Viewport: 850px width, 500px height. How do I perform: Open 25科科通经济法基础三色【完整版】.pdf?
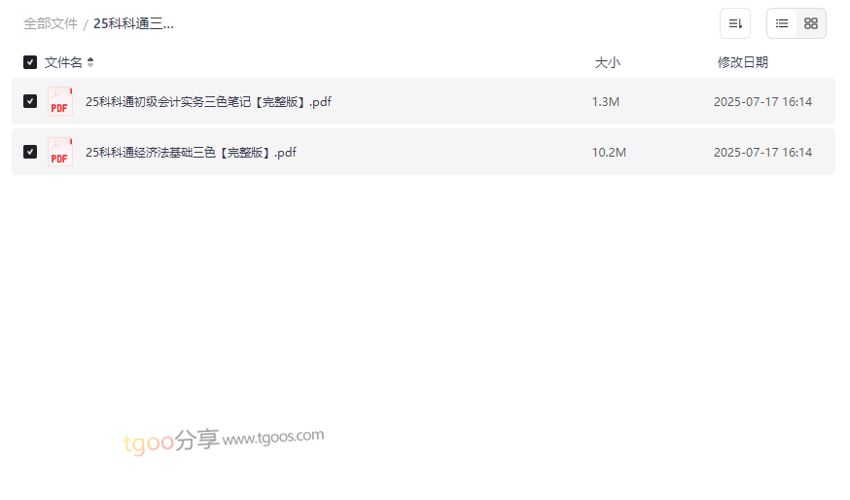tap(191, 153)
